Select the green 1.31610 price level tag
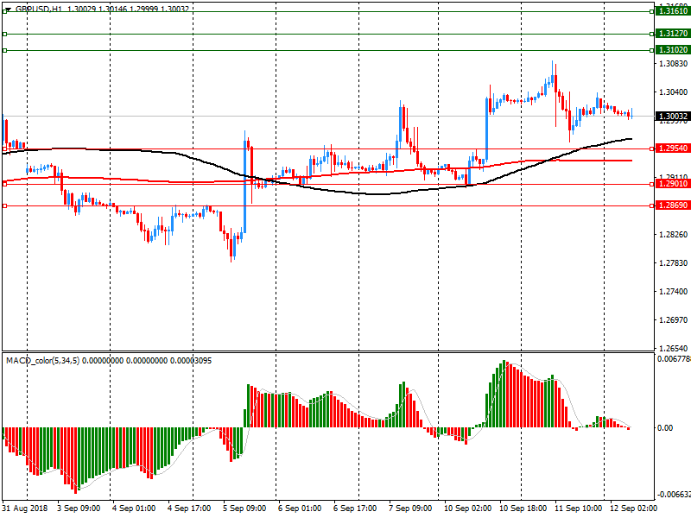Viewport: 691px width, 518px height. (x=672, y=11)
